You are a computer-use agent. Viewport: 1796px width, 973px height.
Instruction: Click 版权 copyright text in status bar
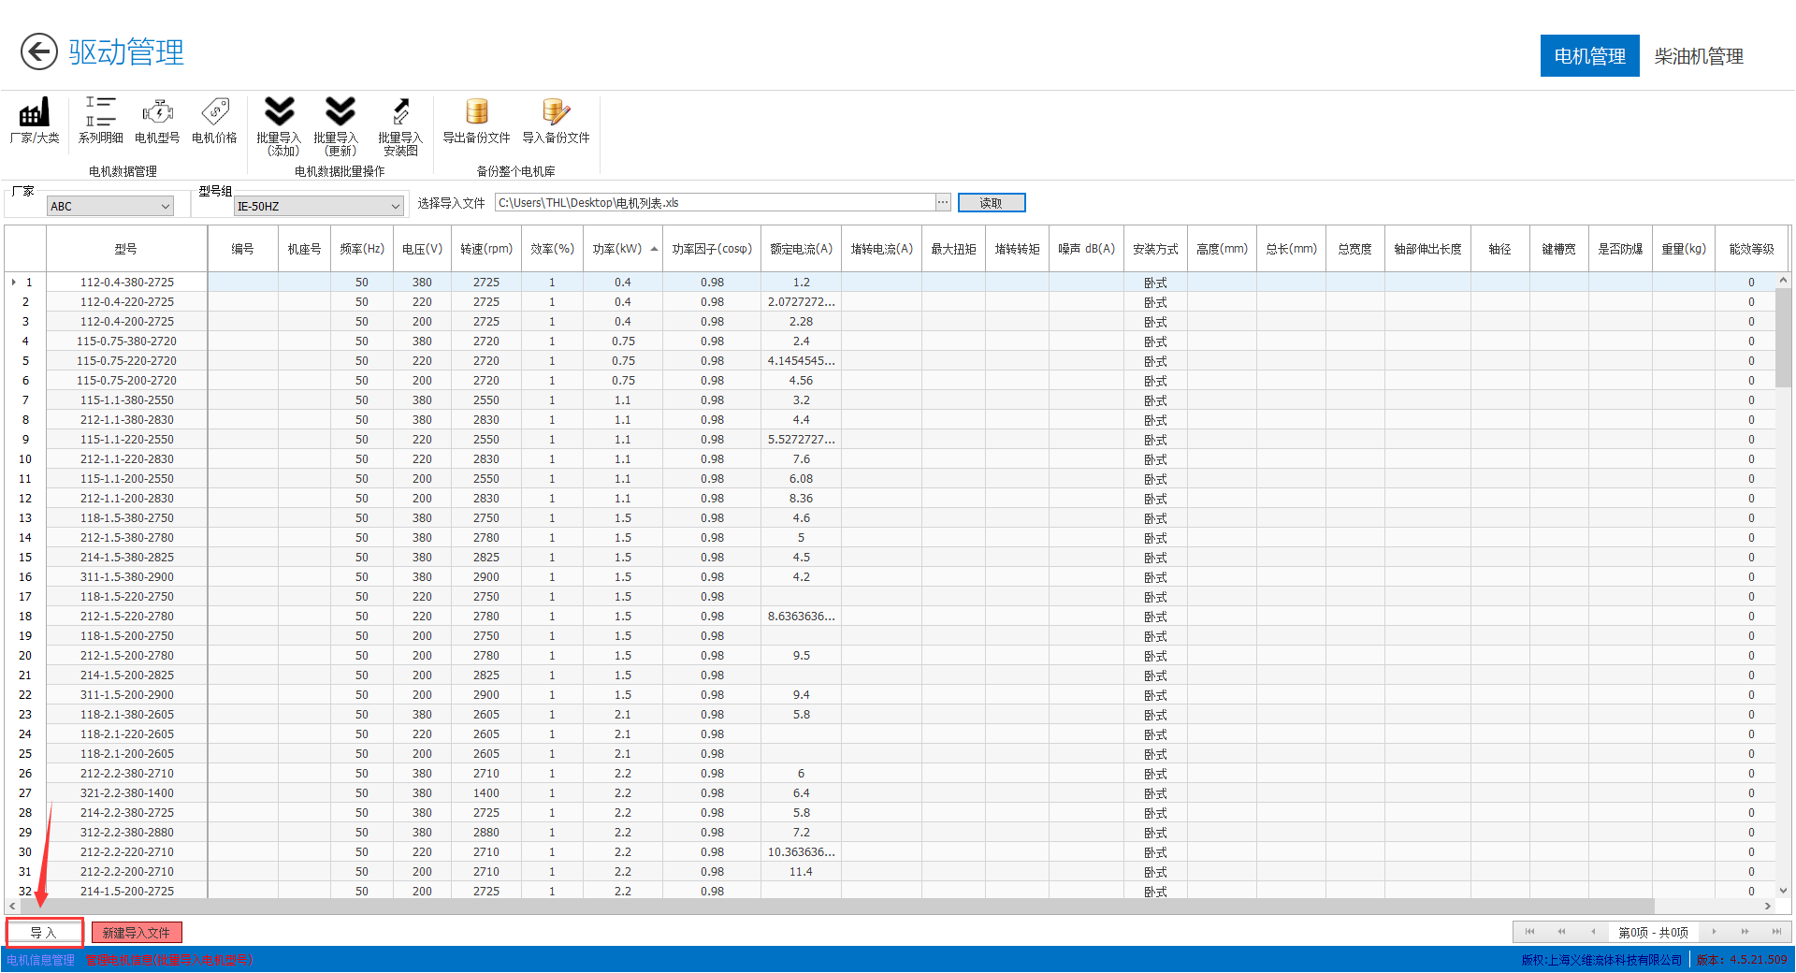tap(1601, 960)
